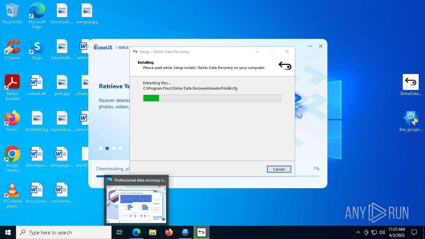The height and width of the screenshot is (239, 425).
Task: Select the drw_google installer desktop icon
Action: (x=411, y=121)
